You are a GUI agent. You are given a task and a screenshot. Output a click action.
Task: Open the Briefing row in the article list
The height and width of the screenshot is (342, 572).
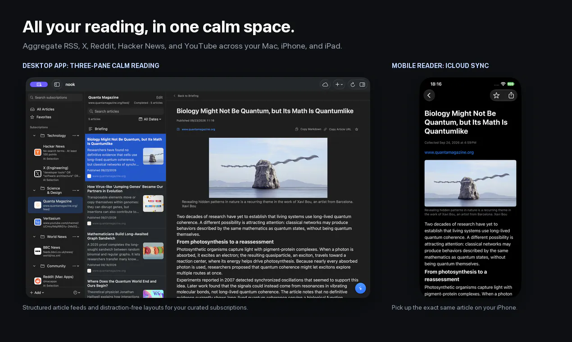[125, 129]
